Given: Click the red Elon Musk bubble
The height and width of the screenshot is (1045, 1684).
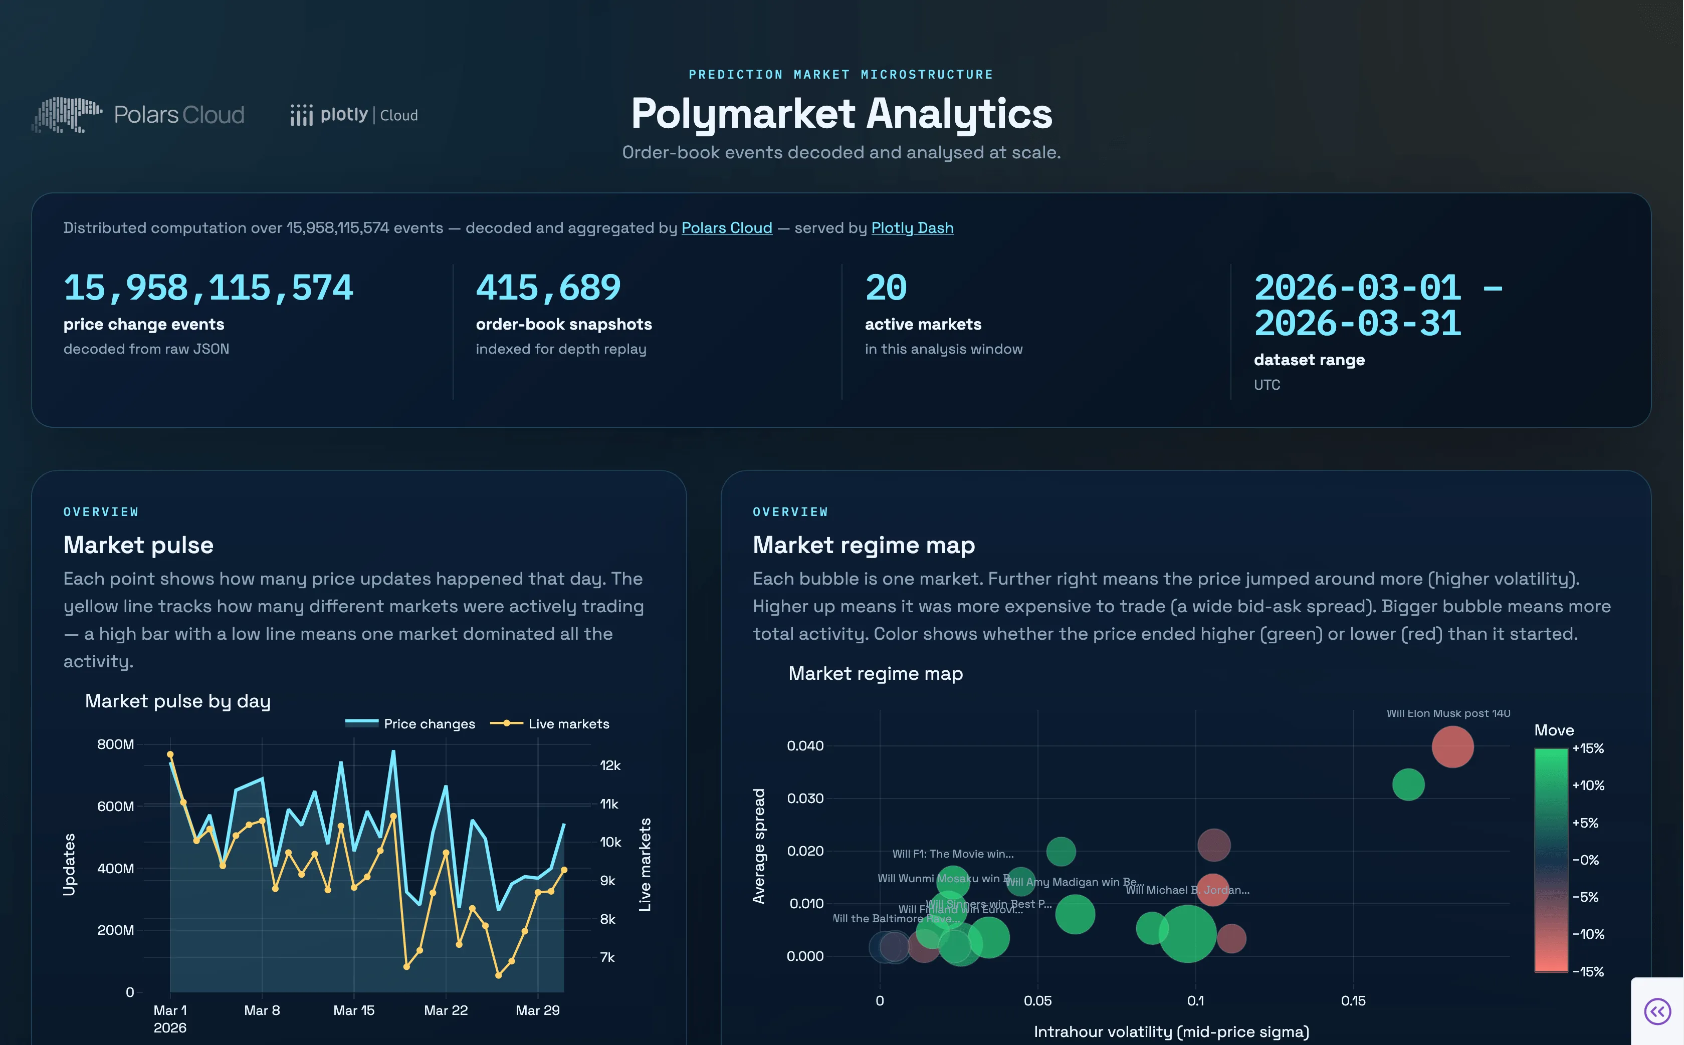Looking at the screenshot, I should pos(1452,746).
